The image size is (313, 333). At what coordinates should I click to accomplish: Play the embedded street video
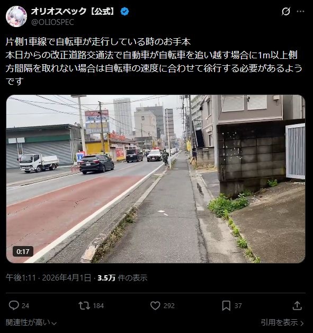(x=156, y=179)
